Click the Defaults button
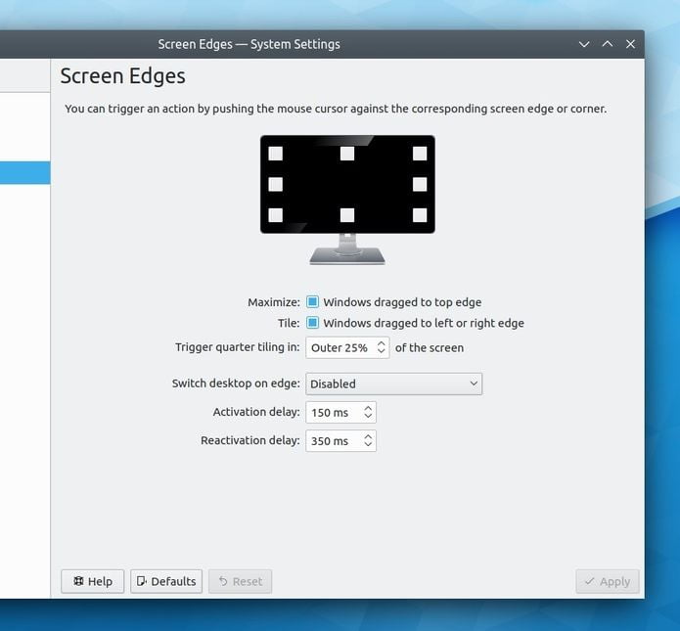The height and width of the screenshot is (631, 680). point(166,581)
